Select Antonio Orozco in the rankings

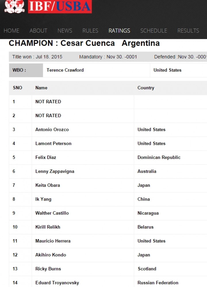(x=52, y=130)
